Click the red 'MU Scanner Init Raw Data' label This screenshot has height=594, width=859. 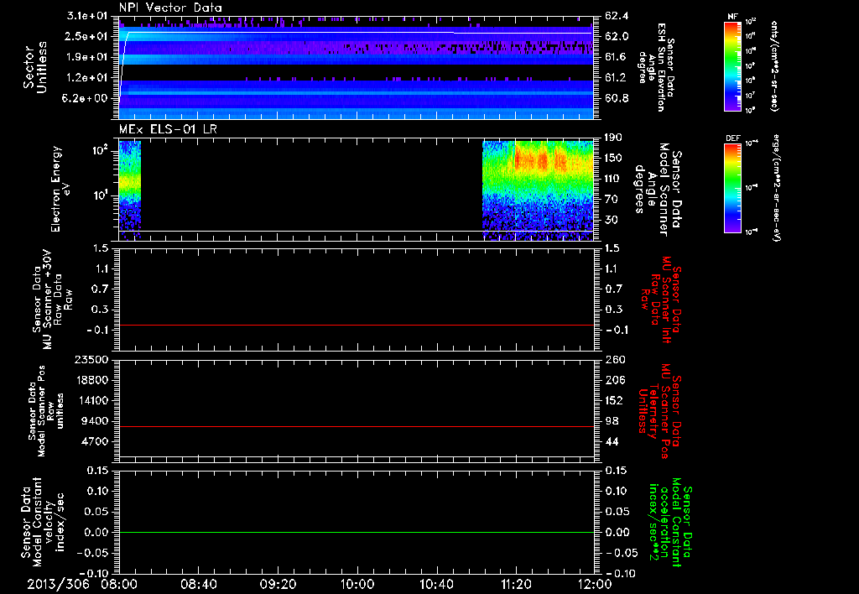661,300
